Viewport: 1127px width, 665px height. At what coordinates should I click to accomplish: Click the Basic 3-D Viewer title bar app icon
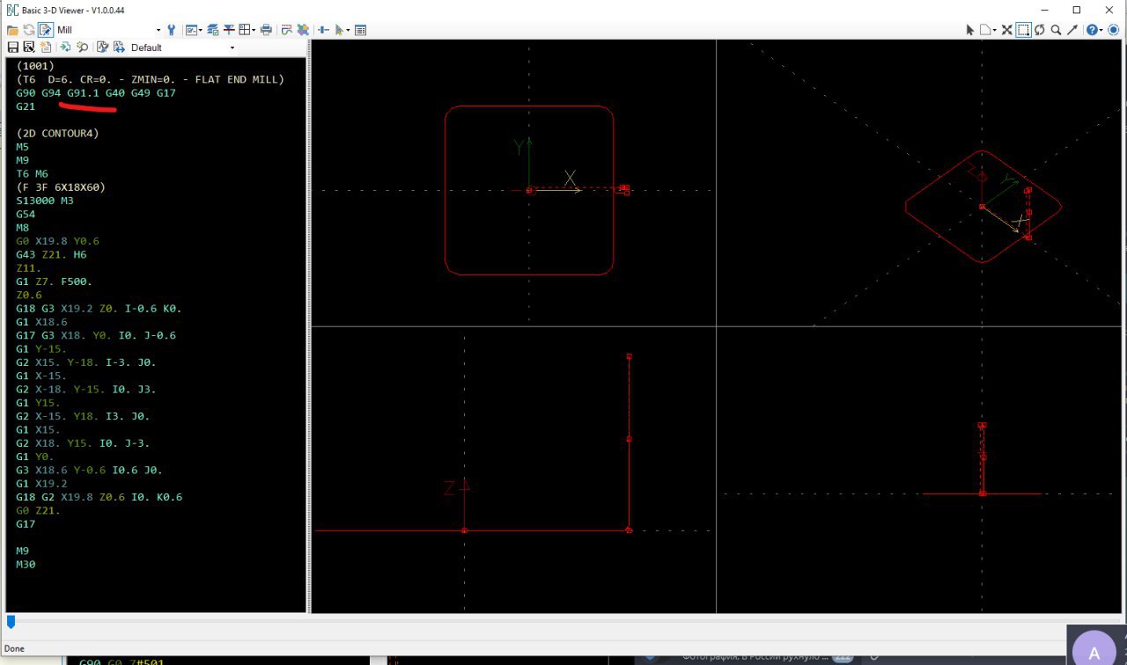point(11,9)
